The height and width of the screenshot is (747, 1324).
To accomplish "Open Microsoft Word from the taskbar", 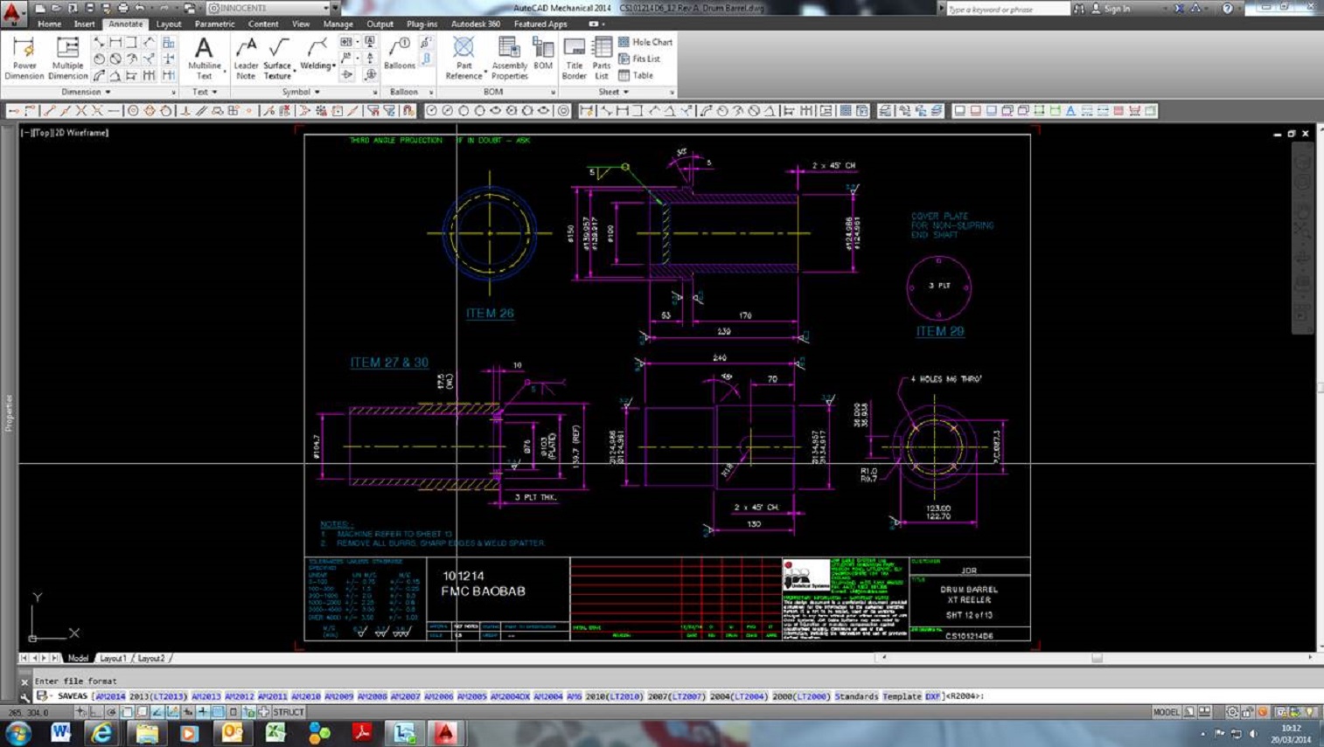I will coord(59,733).
